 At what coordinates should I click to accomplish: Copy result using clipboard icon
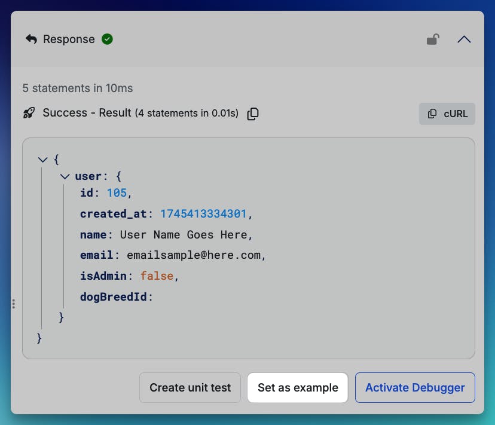point(253,114)
